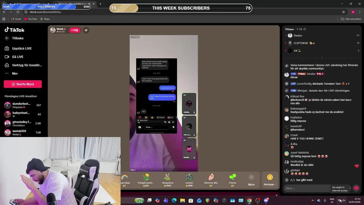Click the TikTok logo in sidebar
364x205 pixels.
coord(15,30)
